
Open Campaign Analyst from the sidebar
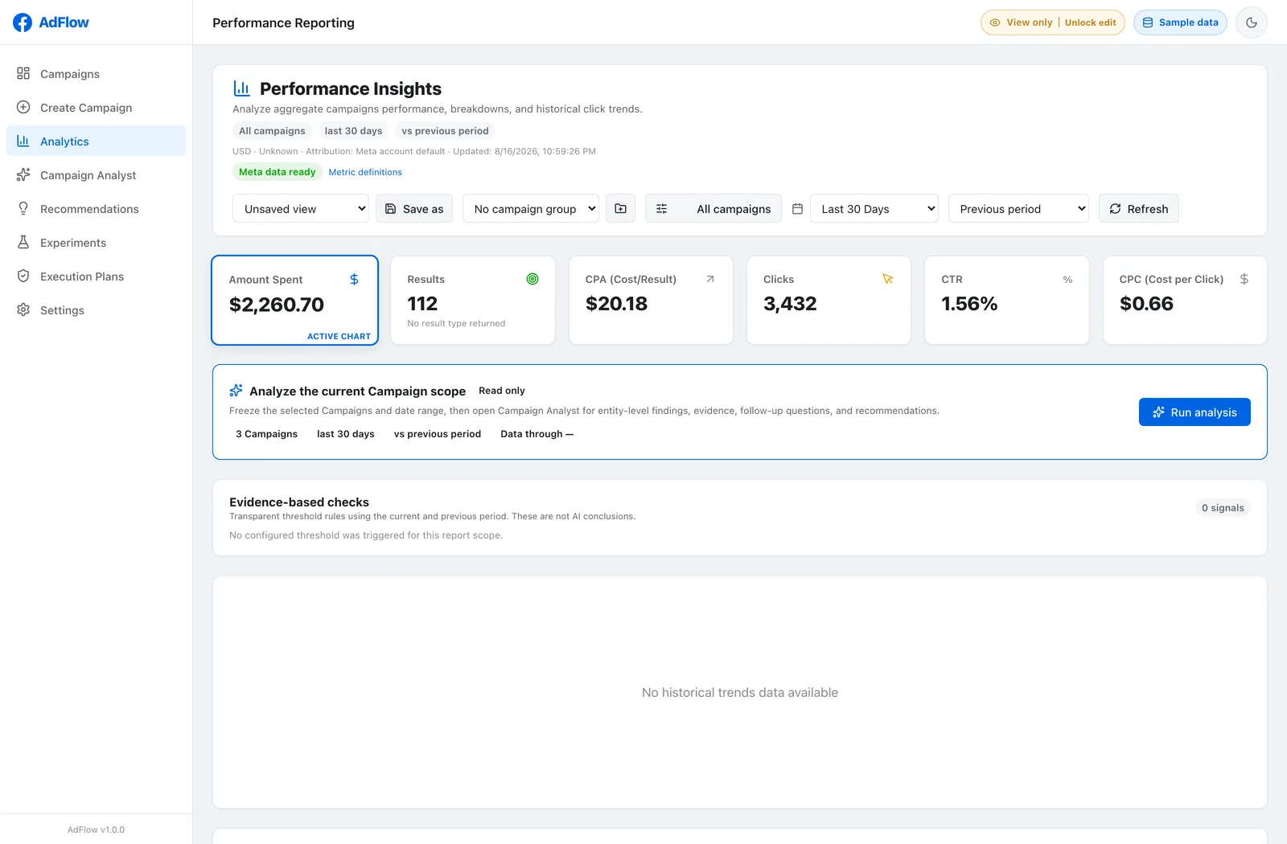click(x=96, y=174)
